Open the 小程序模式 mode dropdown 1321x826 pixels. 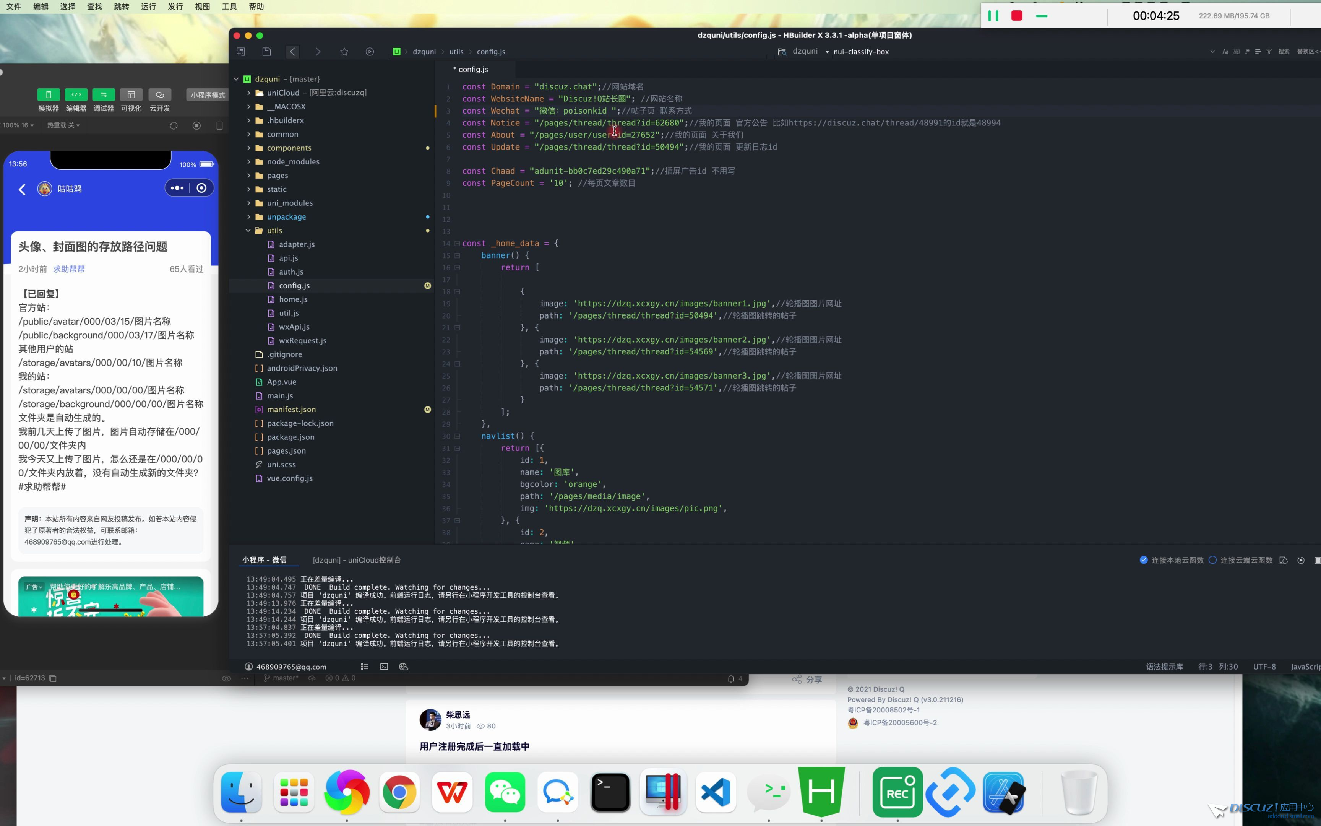pos(208,95)
